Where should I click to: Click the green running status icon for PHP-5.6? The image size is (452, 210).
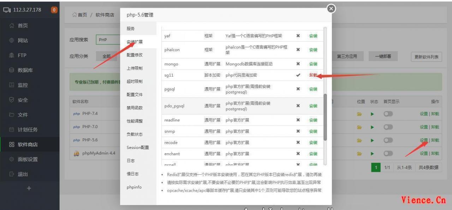tap(371, 140)
